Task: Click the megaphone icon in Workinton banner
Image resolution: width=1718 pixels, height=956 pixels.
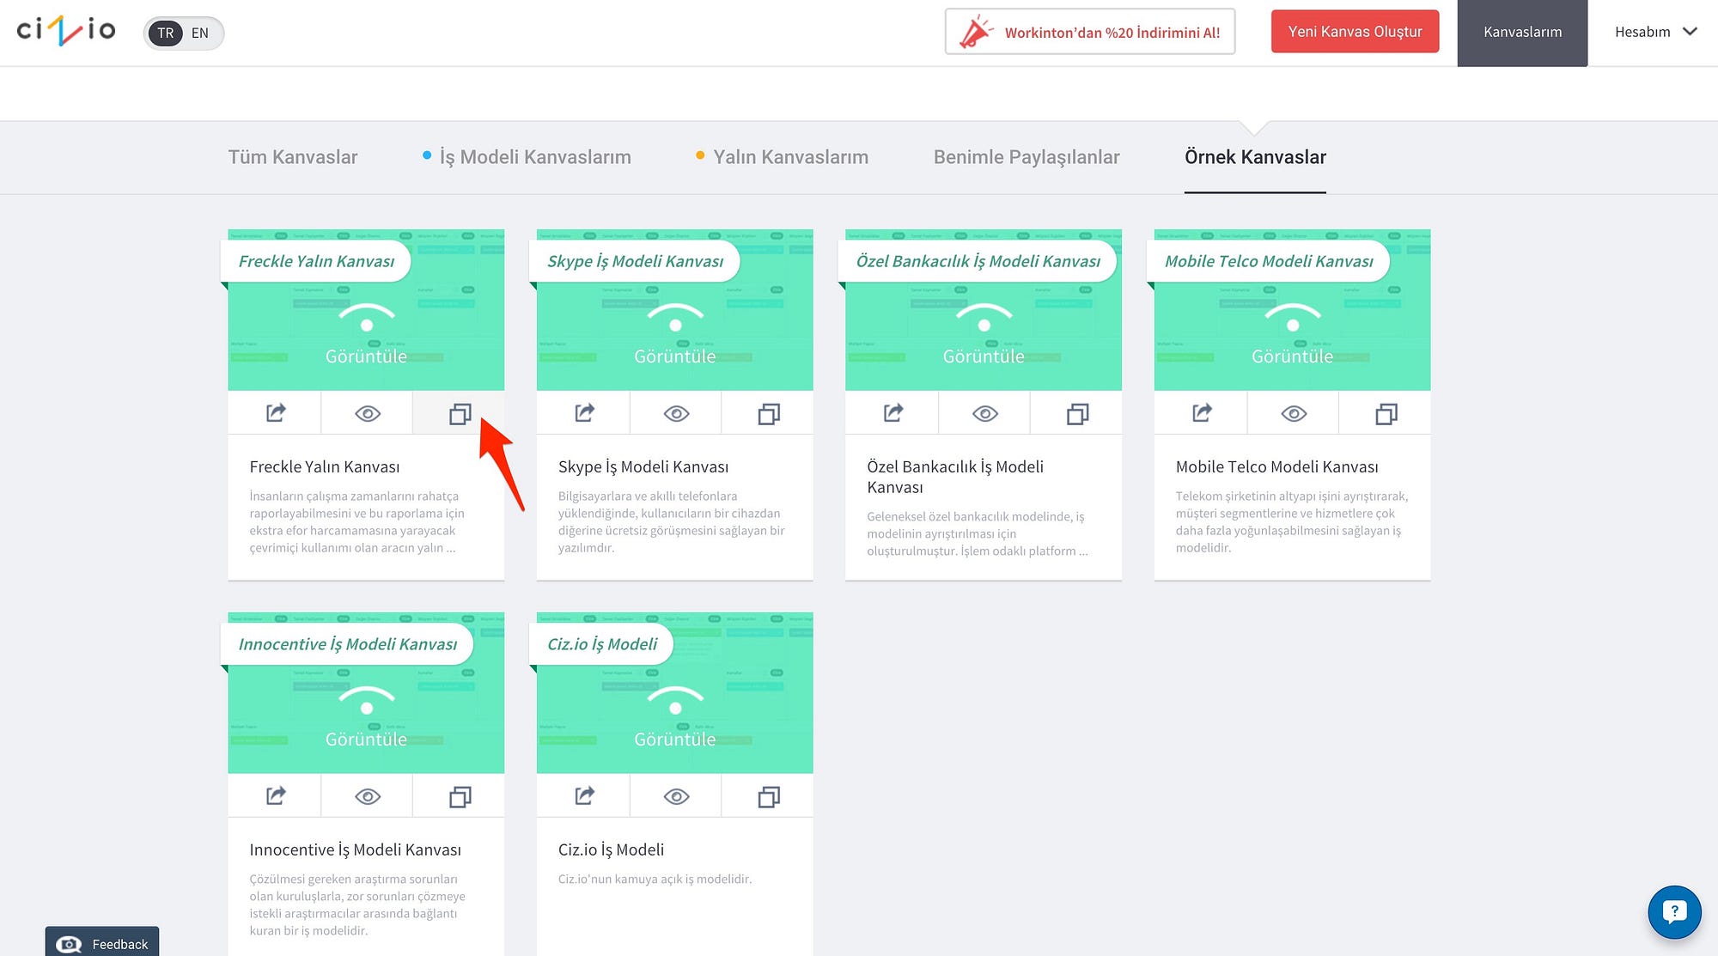Action: point(975,32)
